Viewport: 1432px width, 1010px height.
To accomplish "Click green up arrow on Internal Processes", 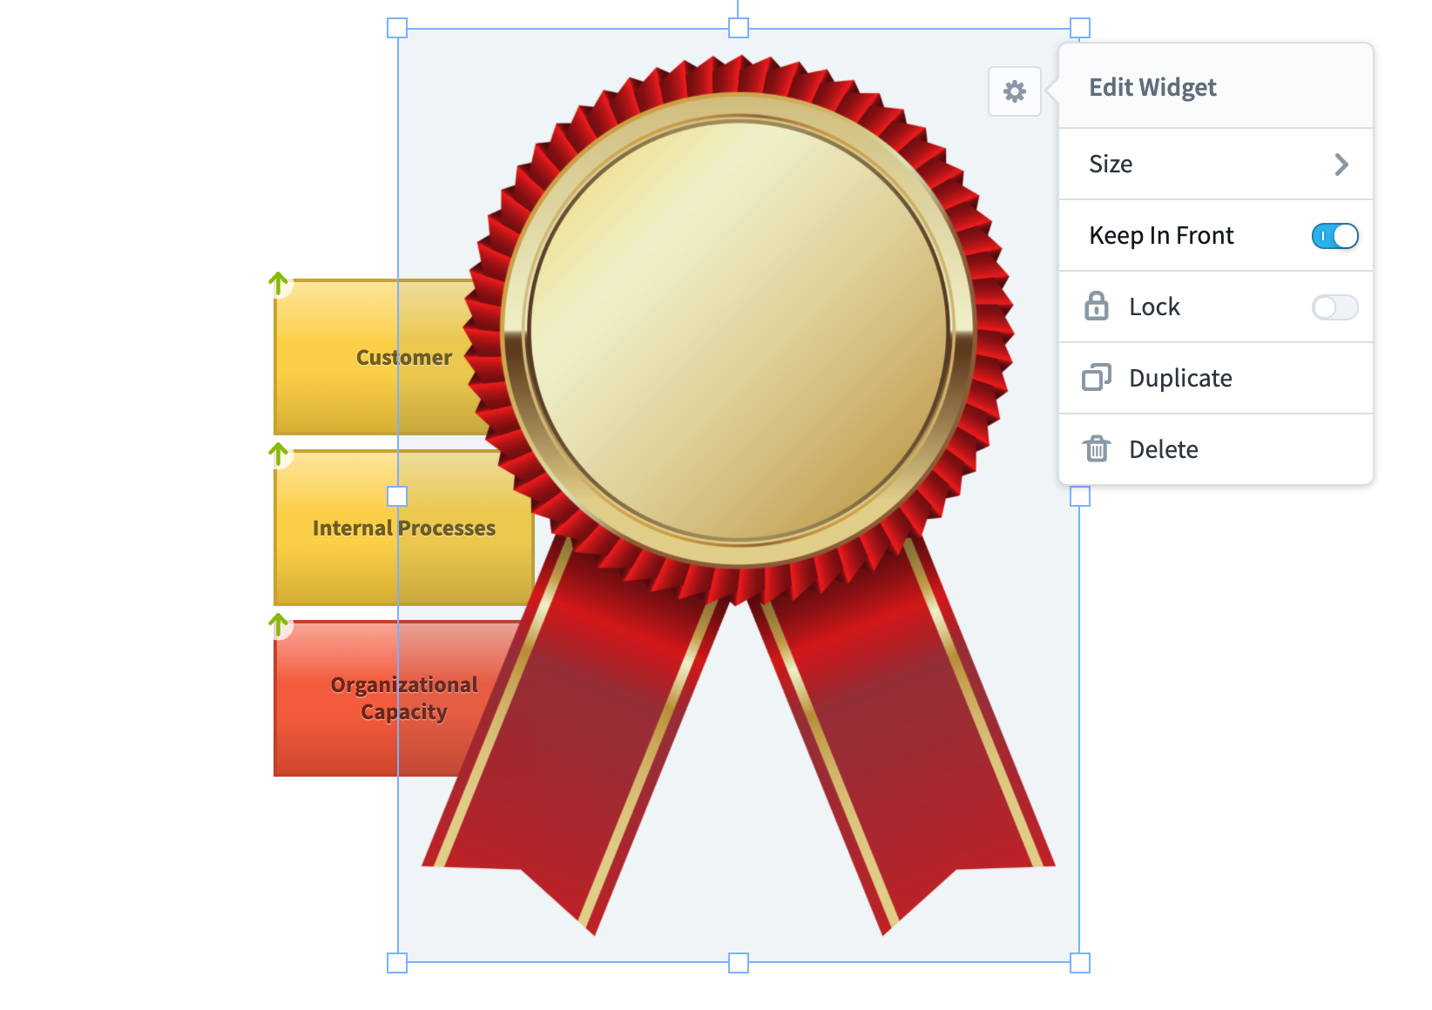I will [x=279, y=454].
